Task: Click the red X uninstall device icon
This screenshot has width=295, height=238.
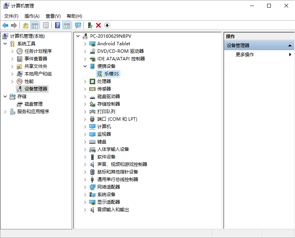Action: click(x=98, y=25)
